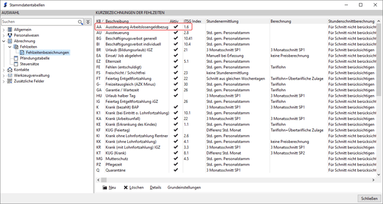Click the Zusätzliche Felder grid icon
383x204 pixels.
(10, 81)
